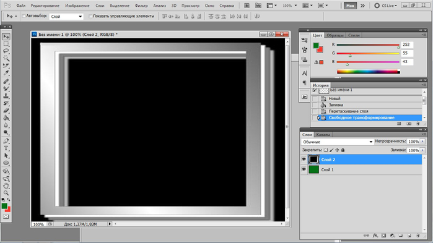Select the Ellipse shape tool
The image size is (433, 243).
pos(6,163)
